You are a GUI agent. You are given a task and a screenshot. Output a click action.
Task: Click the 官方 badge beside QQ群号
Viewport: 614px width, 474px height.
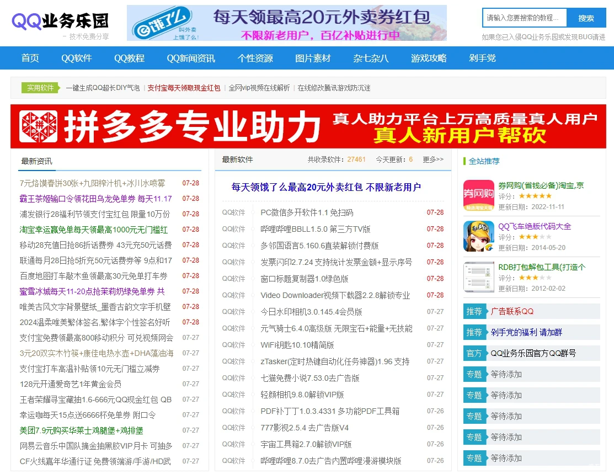point(474,354)
